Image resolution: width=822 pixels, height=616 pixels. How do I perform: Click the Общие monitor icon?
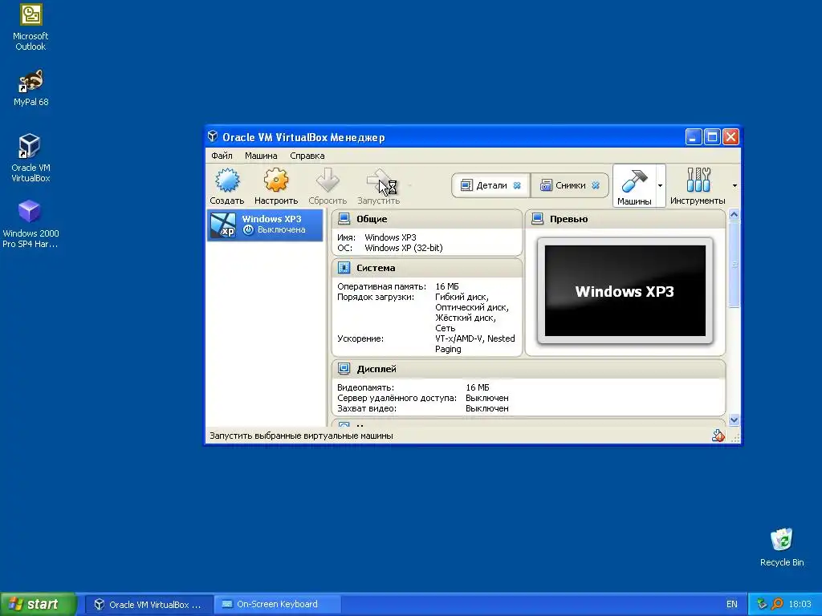(x=344, y=218)
